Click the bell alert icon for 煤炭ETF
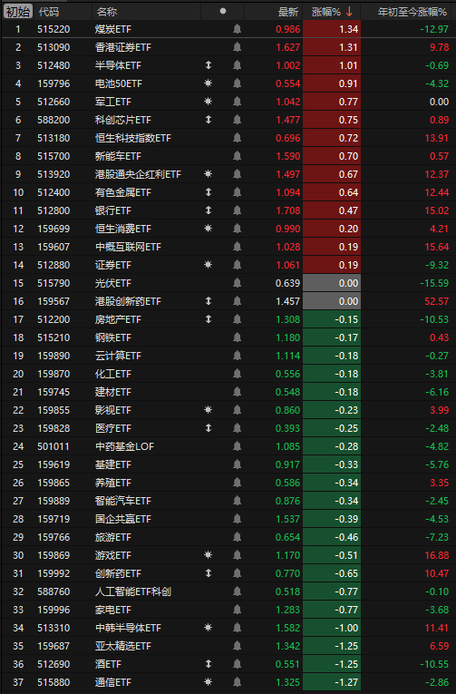Image resolution: width=456 pixels, height=694 pixels. pos(238,29)
